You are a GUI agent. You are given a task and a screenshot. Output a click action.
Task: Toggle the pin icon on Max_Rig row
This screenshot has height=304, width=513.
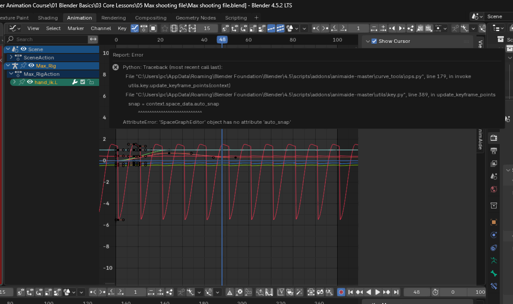[23, 65]
